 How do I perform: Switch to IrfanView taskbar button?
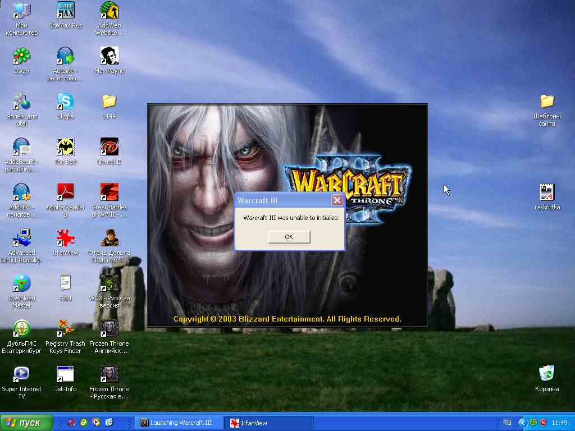[x=269, y=423]
